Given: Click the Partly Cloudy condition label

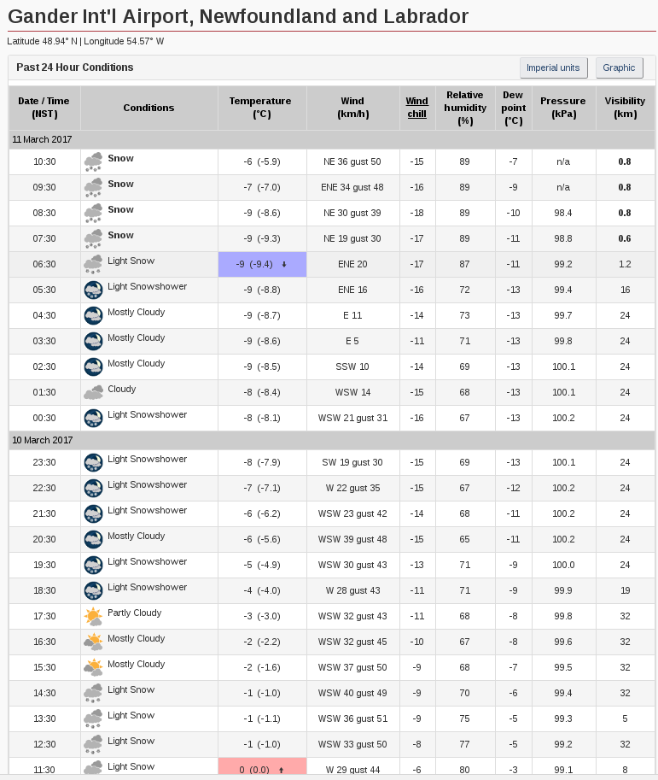Looking at the screenshot, I should pyautogui.click(x=135, y=613).
